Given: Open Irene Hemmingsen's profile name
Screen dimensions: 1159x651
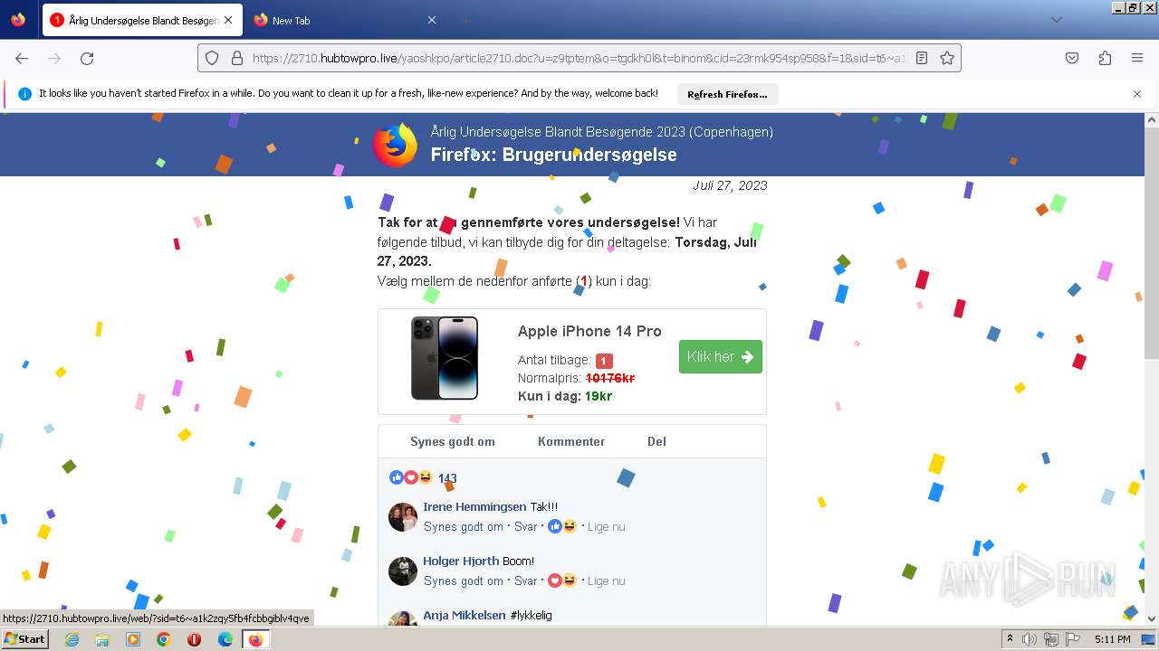Looking at the screenshot, I should [474, 506].
